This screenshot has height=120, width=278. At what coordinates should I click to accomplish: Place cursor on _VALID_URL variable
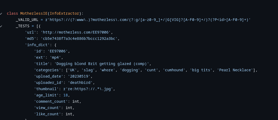pos(27,20)
